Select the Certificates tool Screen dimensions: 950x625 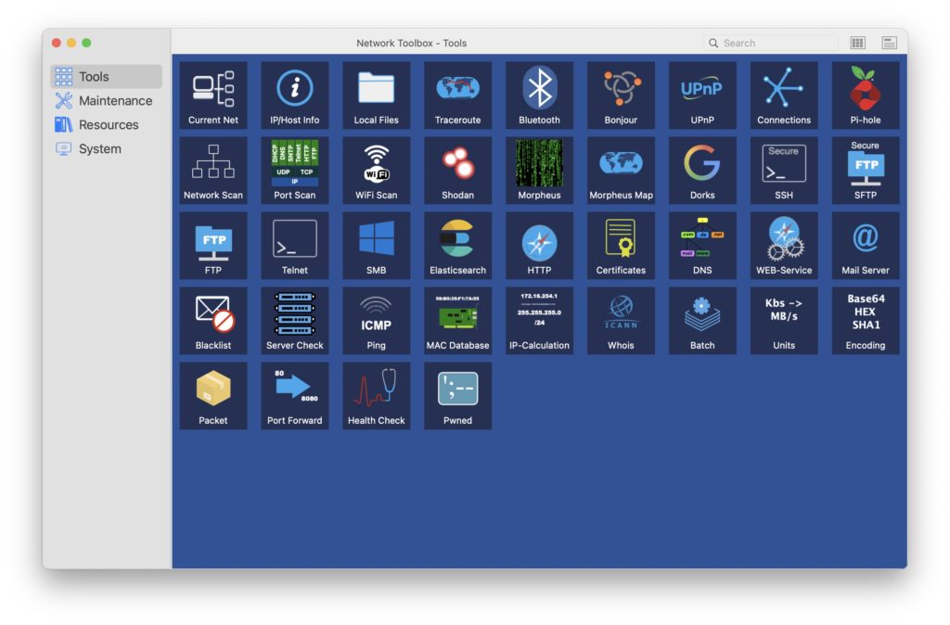tap(621, 246)
